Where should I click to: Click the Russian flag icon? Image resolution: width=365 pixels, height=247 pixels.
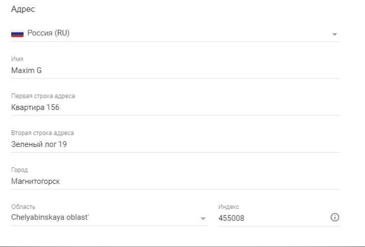click(x=17, y=33)
